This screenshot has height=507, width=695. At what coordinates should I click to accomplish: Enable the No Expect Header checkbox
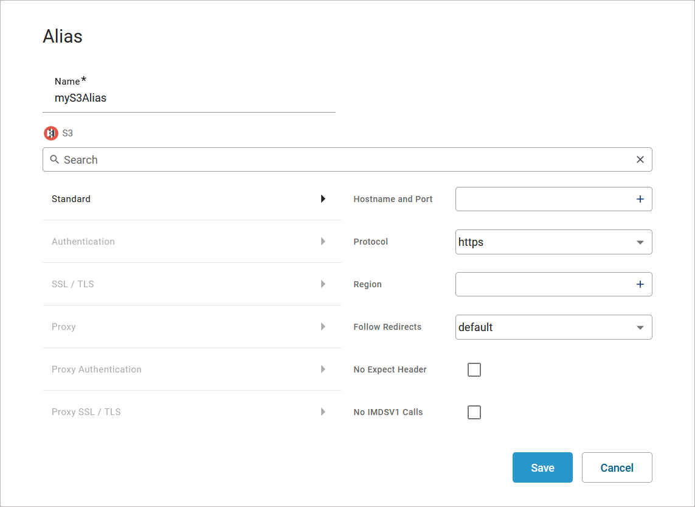[x=474, y=369]
